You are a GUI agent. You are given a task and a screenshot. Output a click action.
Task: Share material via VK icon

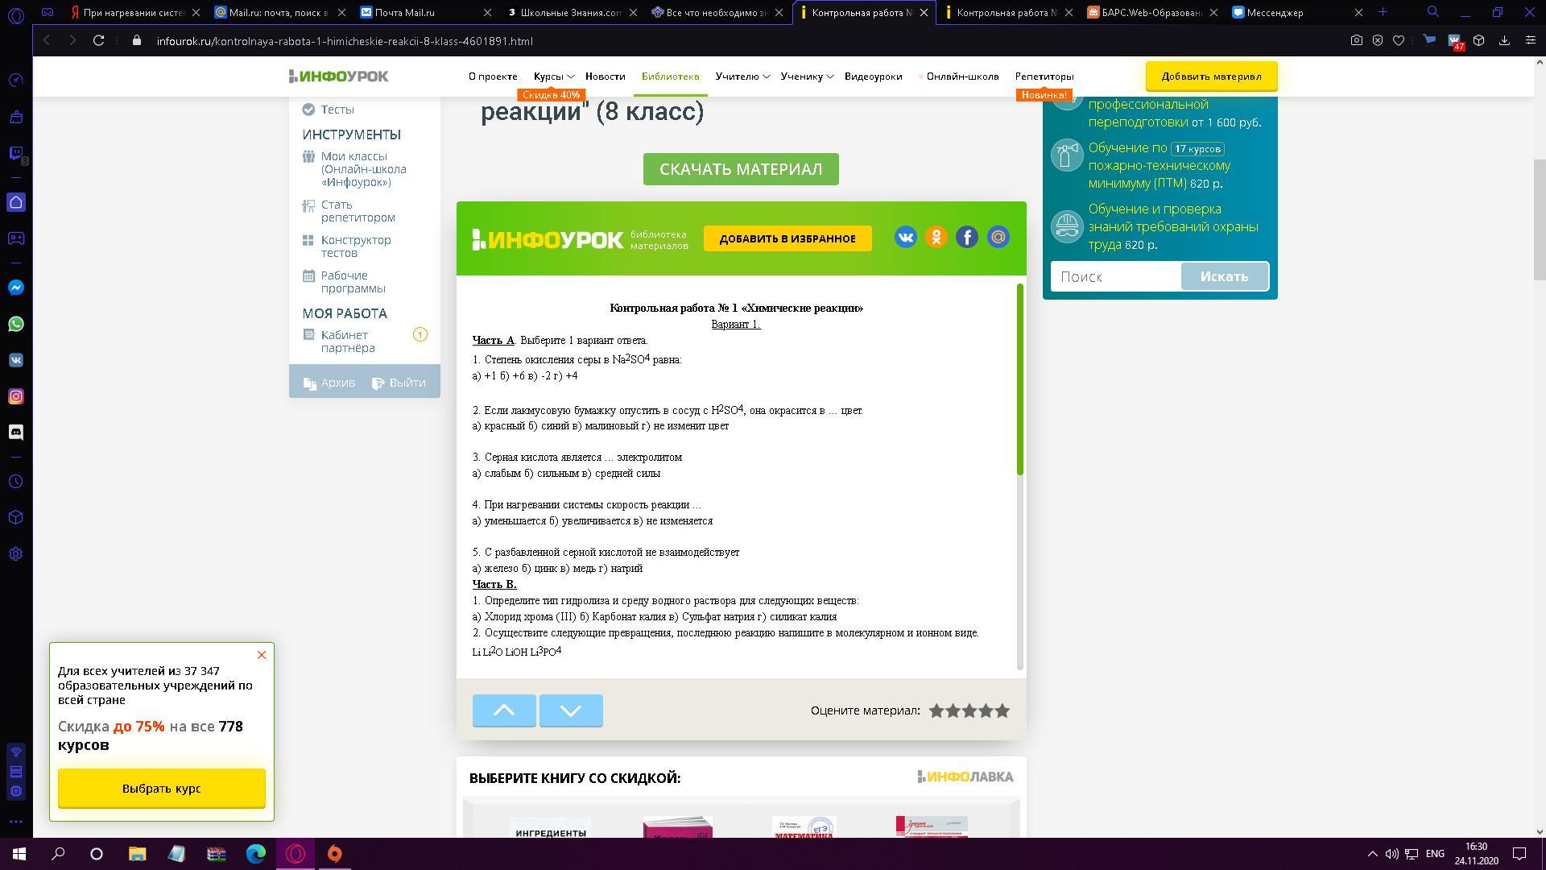click(x=905, y=237)
